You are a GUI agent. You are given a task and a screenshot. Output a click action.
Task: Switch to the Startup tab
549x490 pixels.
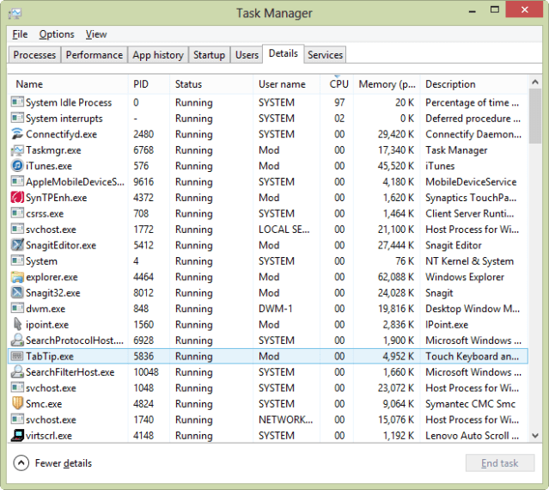coord(209,55)
